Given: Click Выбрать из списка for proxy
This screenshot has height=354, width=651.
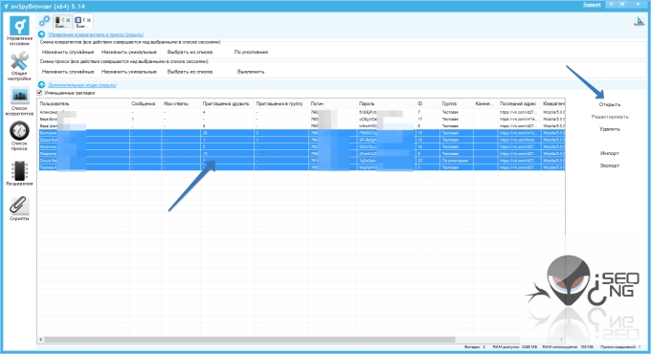Looking at the screenshot, I should point(190,72).
